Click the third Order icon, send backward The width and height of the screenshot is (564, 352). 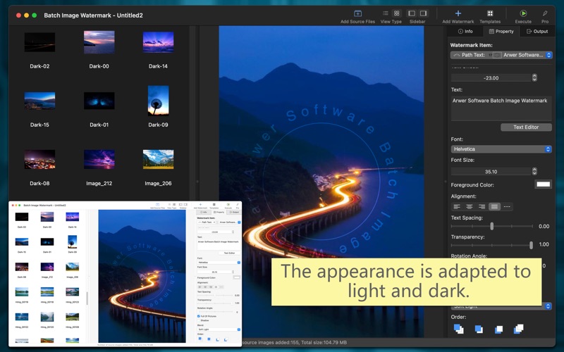[x=498, y=329]
